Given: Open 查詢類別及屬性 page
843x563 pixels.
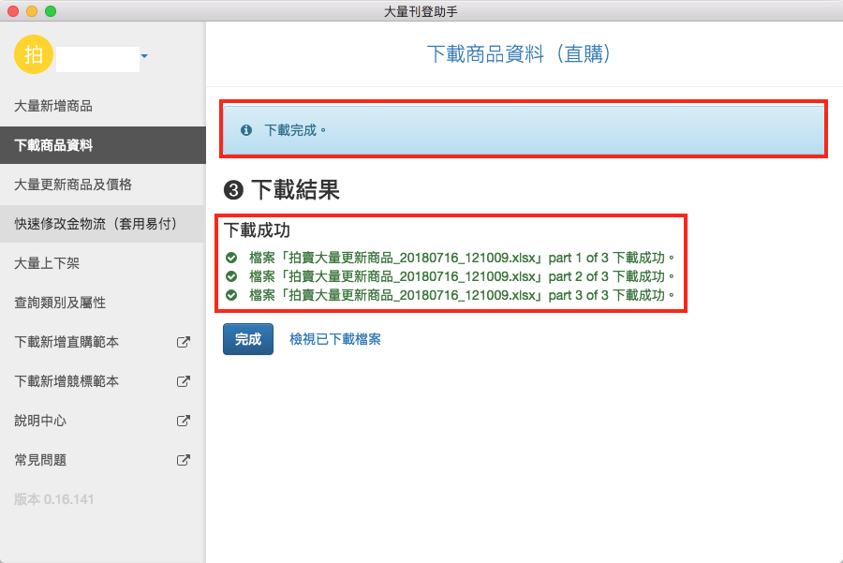Looking at the screenshot, I should (60, 303).
